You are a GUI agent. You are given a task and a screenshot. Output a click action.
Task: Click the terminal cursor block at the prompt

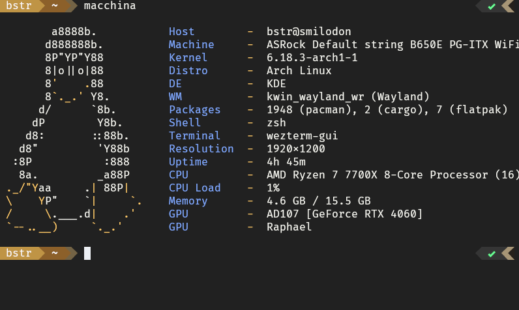[87, 253]
